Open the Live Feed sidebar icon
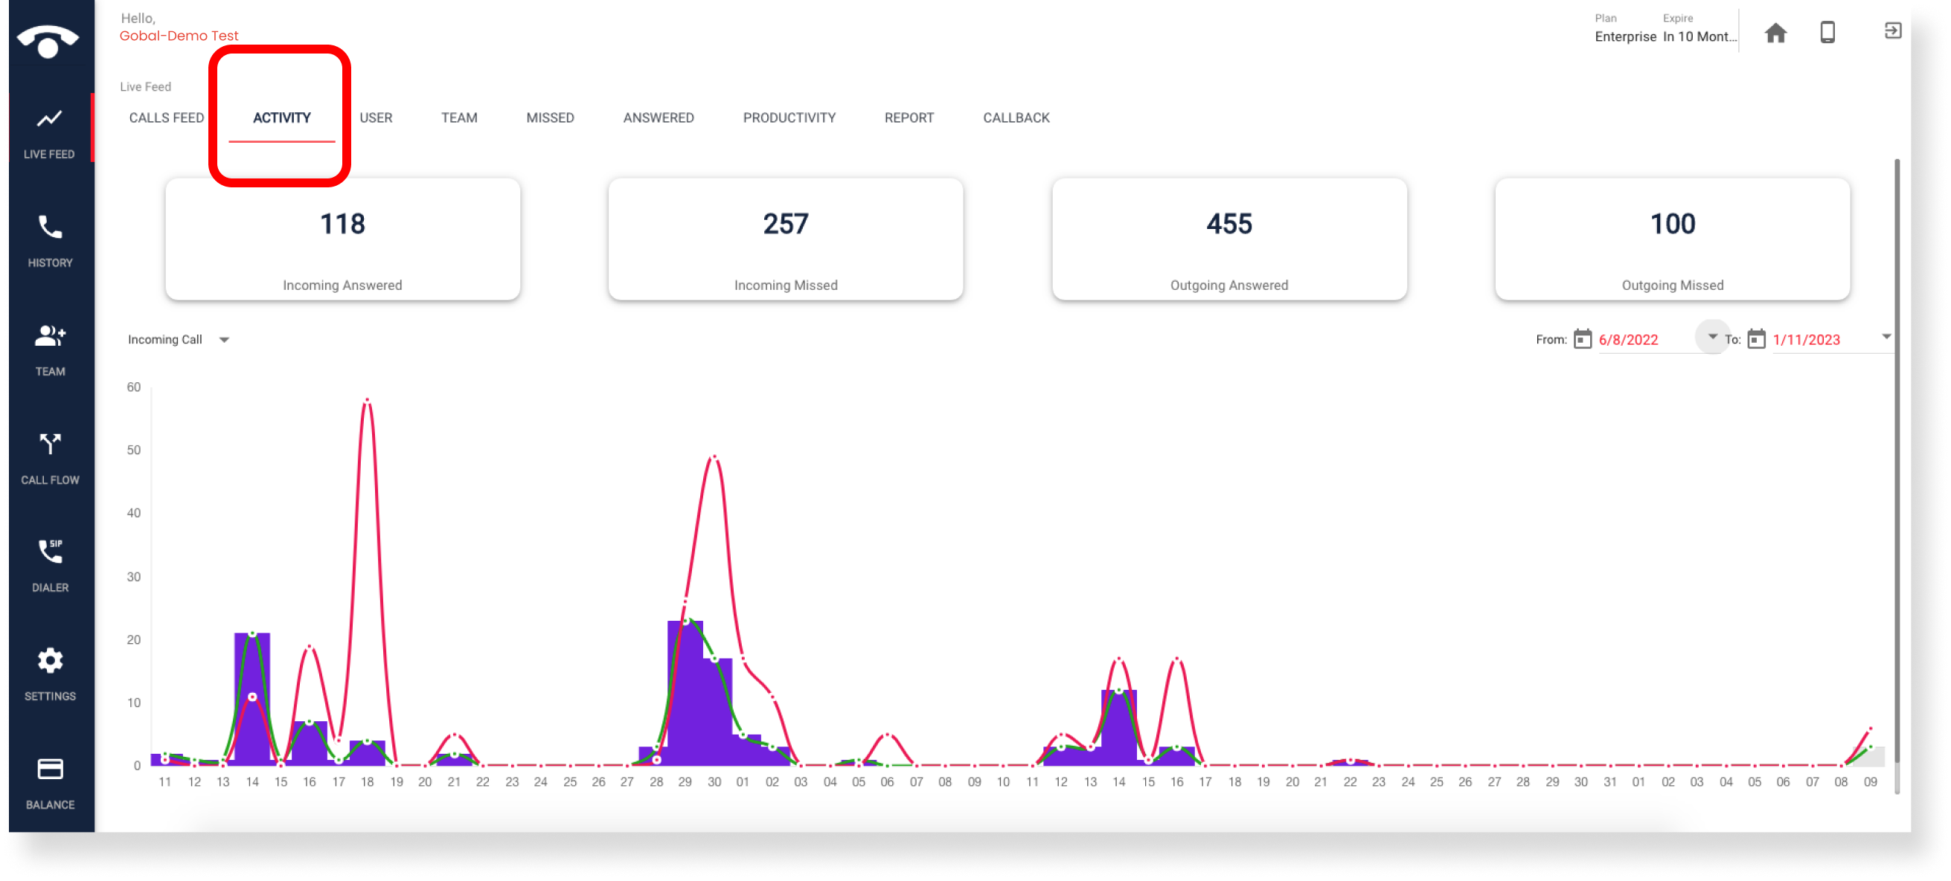 pos(49,119)
